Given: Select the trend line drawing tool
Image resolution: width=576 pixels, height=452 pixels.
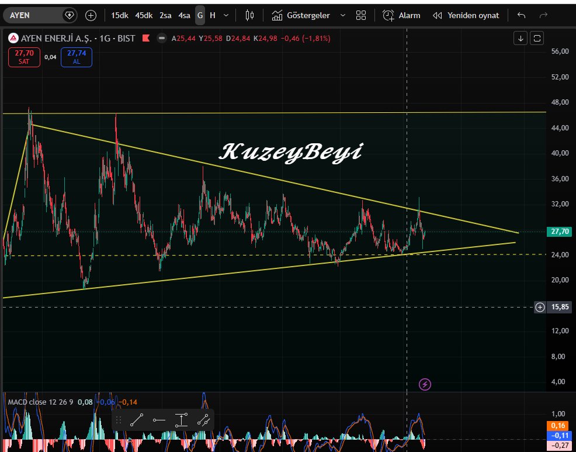Looking at the screenshot, I should [136, 420].
